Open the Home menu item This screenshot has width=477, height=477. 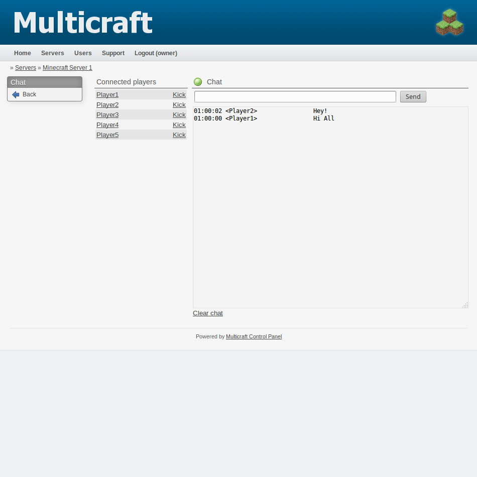pos(23,53)
